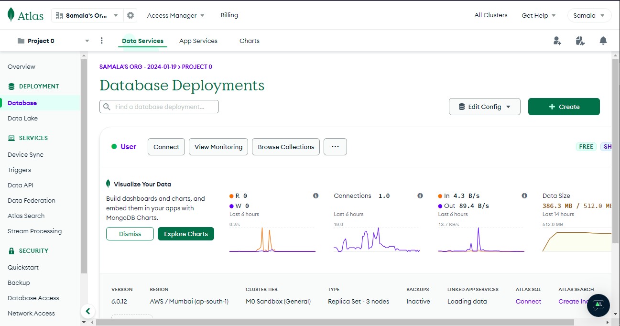Open Data Lake in sidebar
Screen dimensions: 620x326
22,119
